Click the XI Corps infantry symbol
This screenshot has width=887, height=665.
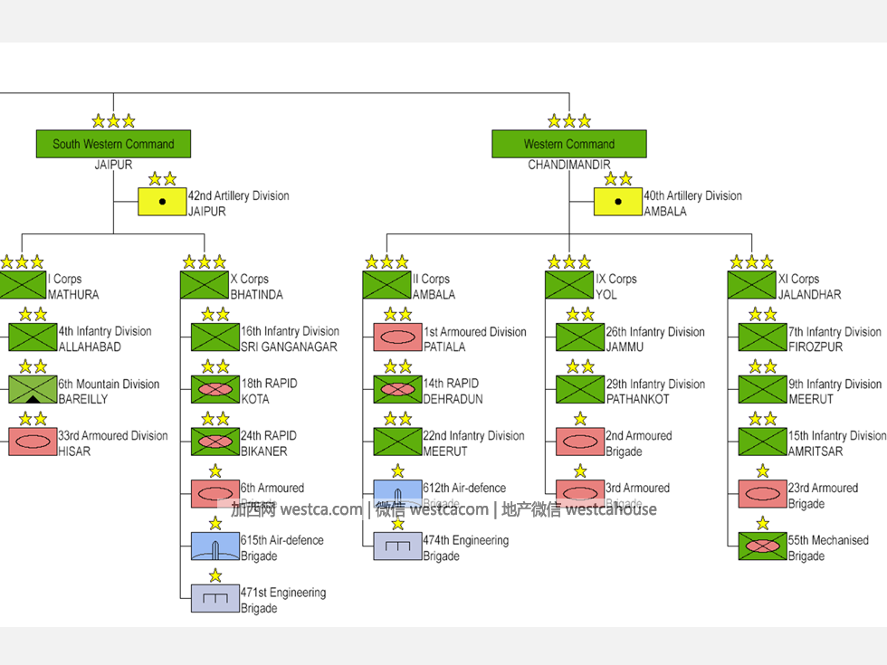point(752,285)
